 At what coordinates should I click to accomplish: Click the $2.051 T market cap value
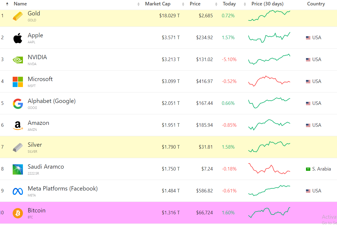pos(171,103)
